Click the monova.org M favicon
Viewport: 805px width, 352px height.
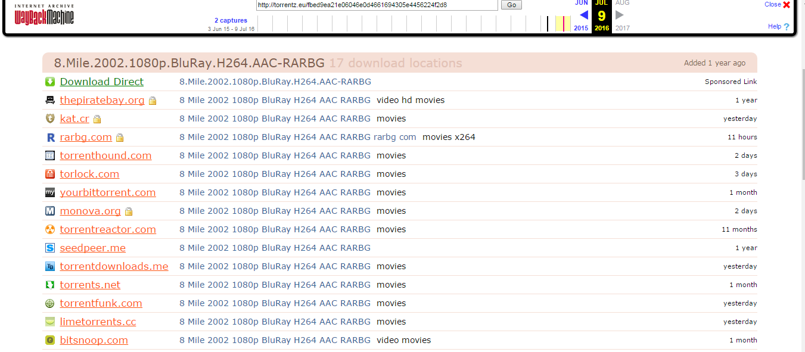pyautogui.click(x=50, y=211)
